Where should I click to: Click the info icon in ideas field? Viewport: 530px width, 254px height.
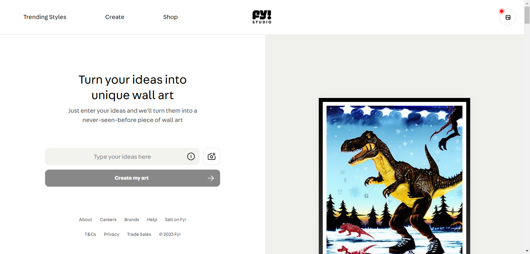coord(191,156)
